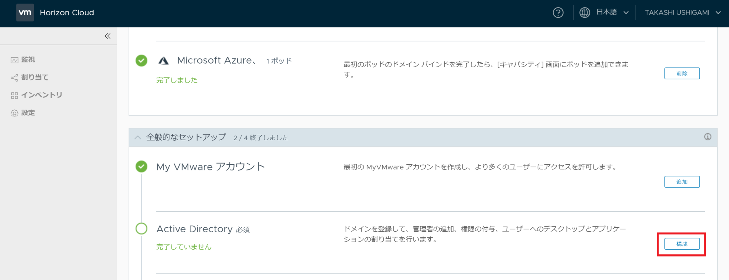Click the 割り当て share icon in sidebar
Image resolution: width=729 pixels, height=280 pixels.
14,78
